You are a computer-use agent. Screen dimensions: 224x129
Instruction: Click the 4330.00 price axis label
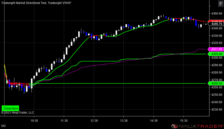(x=217, y=35)
